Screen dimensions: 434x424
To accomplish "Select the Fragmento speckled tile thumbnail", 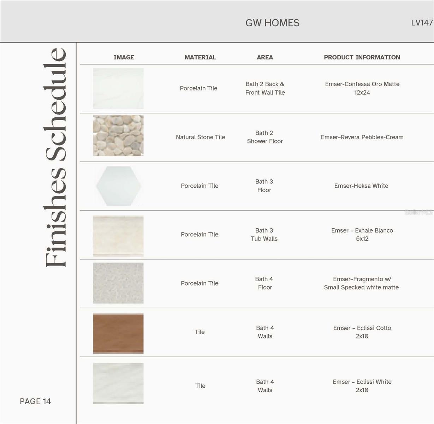I will point(118,283).
